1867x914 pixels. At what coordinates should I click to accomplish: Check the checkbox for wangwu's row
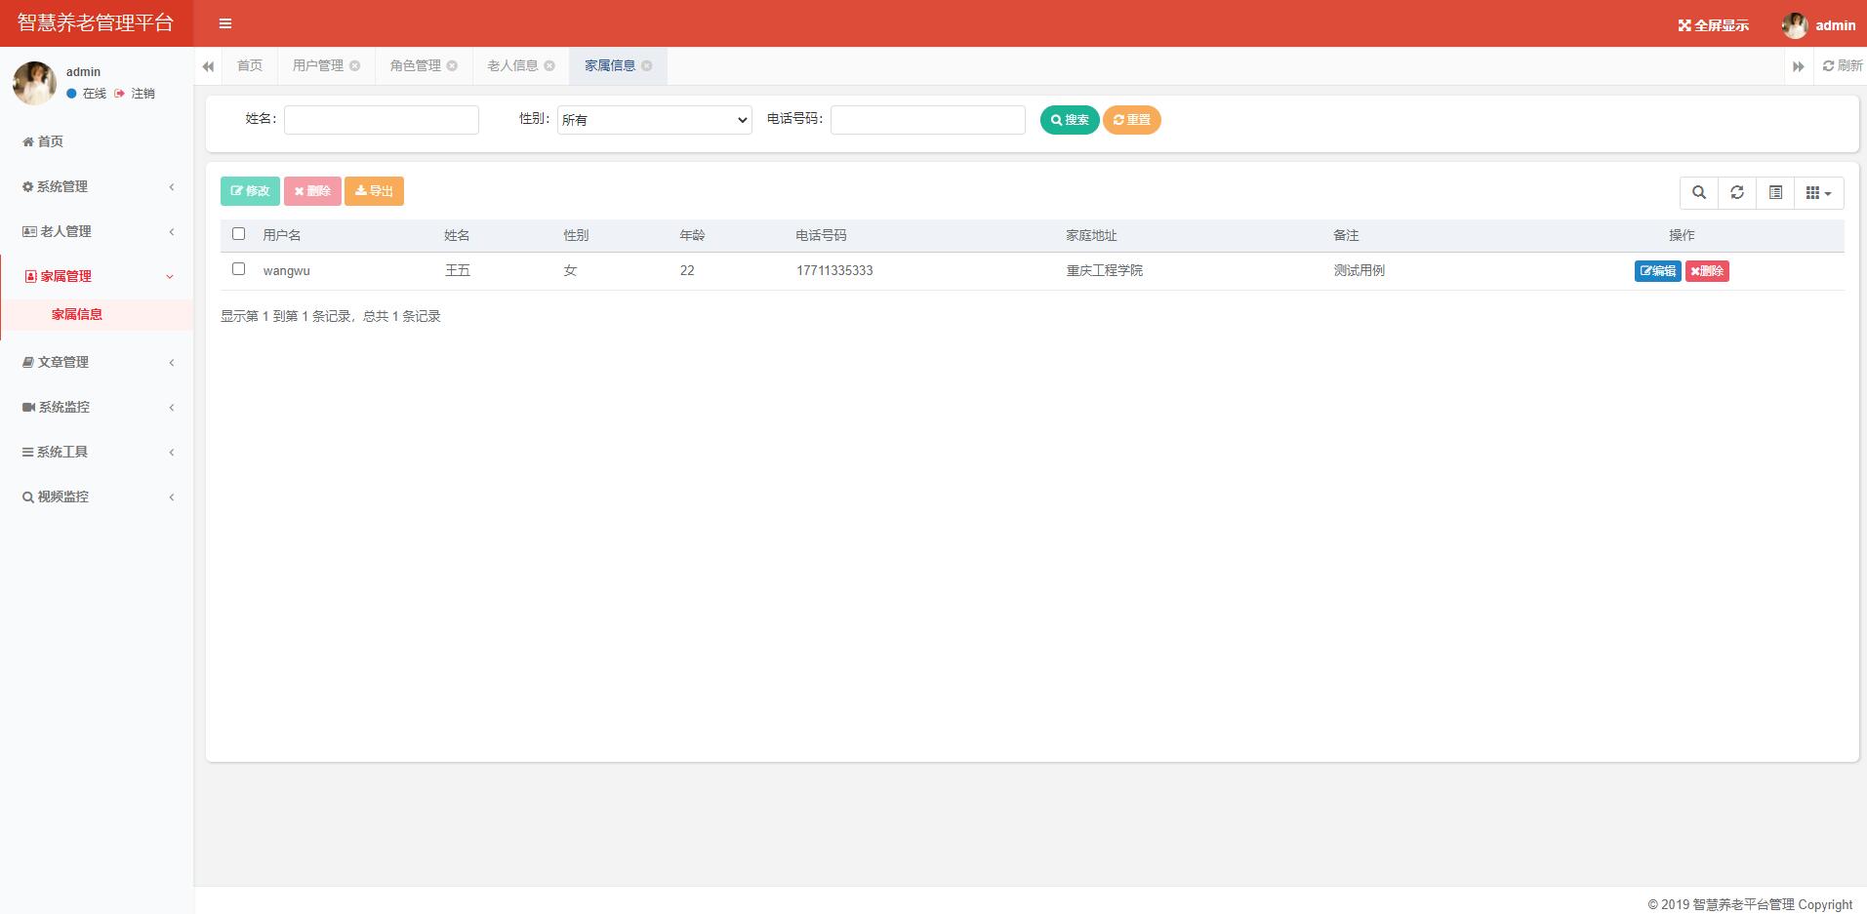(239, 269)
